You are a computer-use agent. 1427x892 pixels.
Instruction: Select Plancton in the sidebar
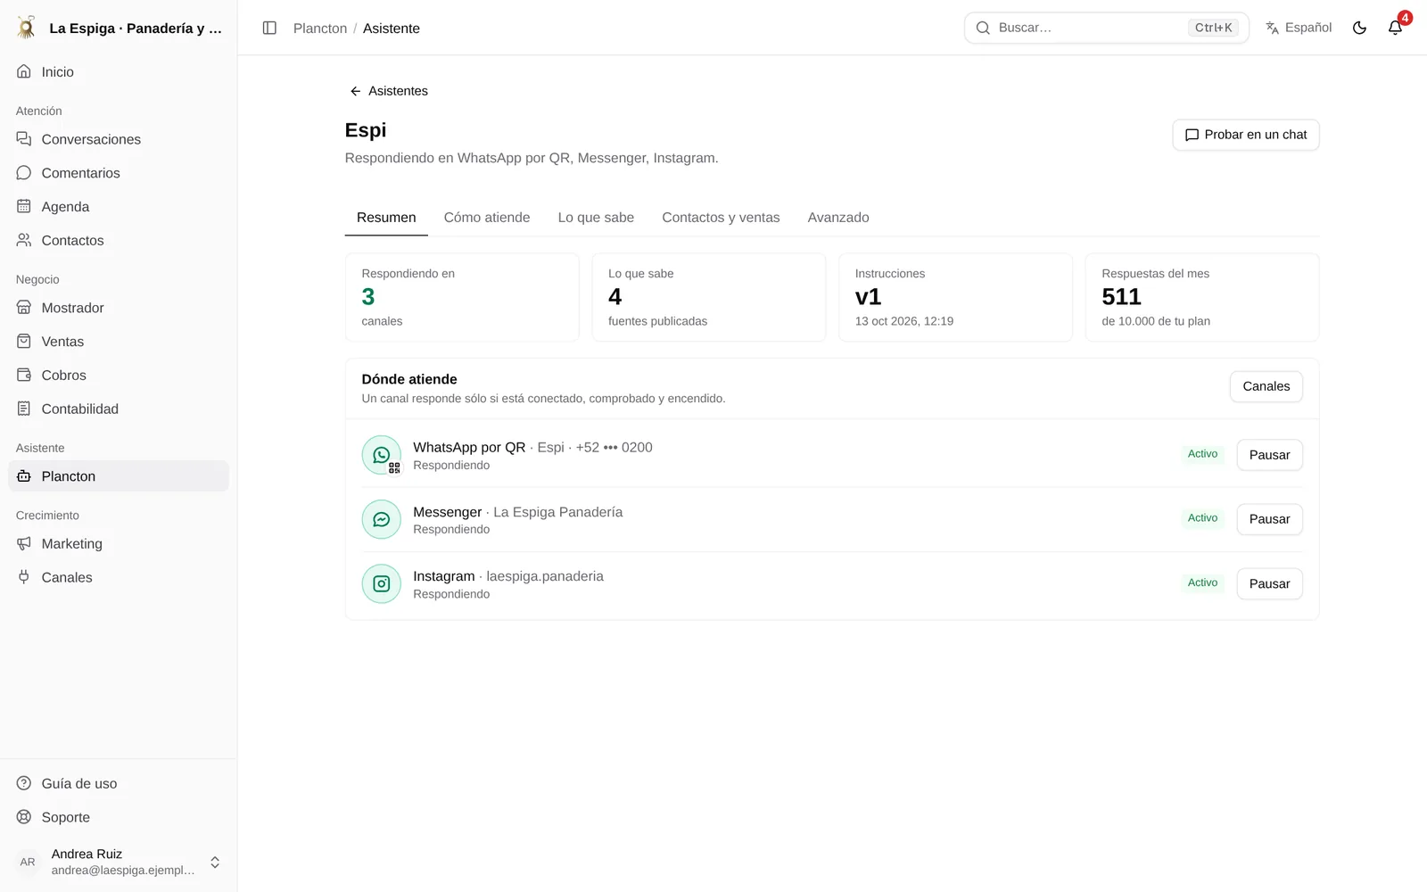[x=119, y=476]
